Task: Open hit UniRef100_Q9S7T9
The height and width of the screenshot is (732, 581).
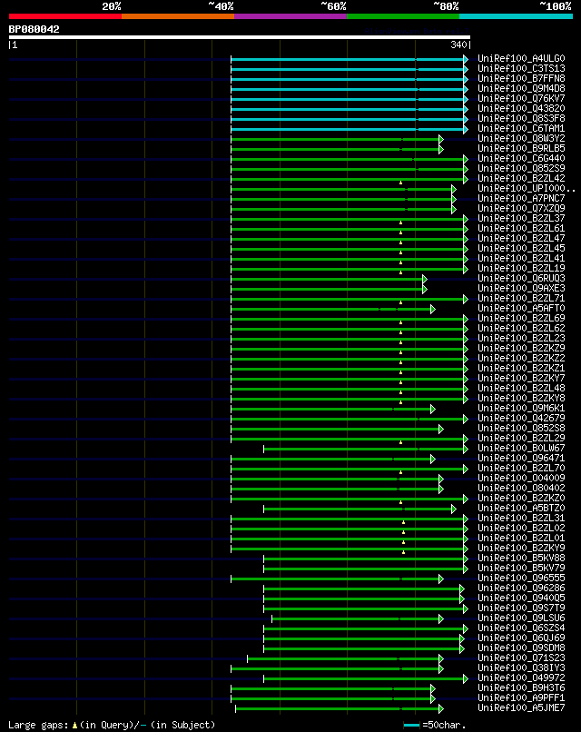Action: point(521,608)
